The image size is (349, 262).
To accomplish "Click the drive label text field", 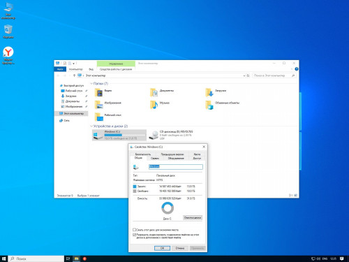I will (x=176, y=166).
